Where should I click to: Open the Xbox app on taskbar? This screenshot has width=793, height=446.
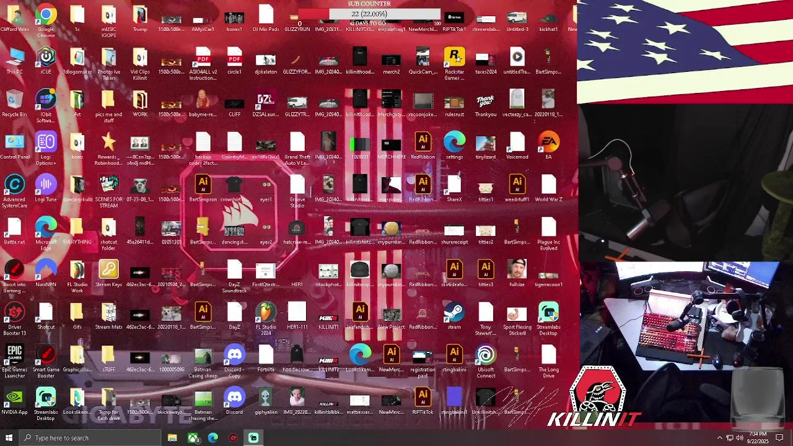tap(193, 438)
